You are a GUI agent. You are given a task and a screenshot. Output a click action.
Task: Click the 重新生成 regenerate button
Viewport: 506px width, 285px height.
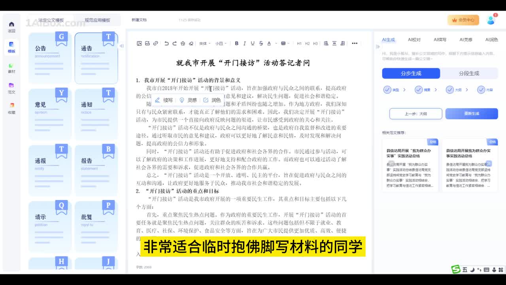[x=471, y=114]
